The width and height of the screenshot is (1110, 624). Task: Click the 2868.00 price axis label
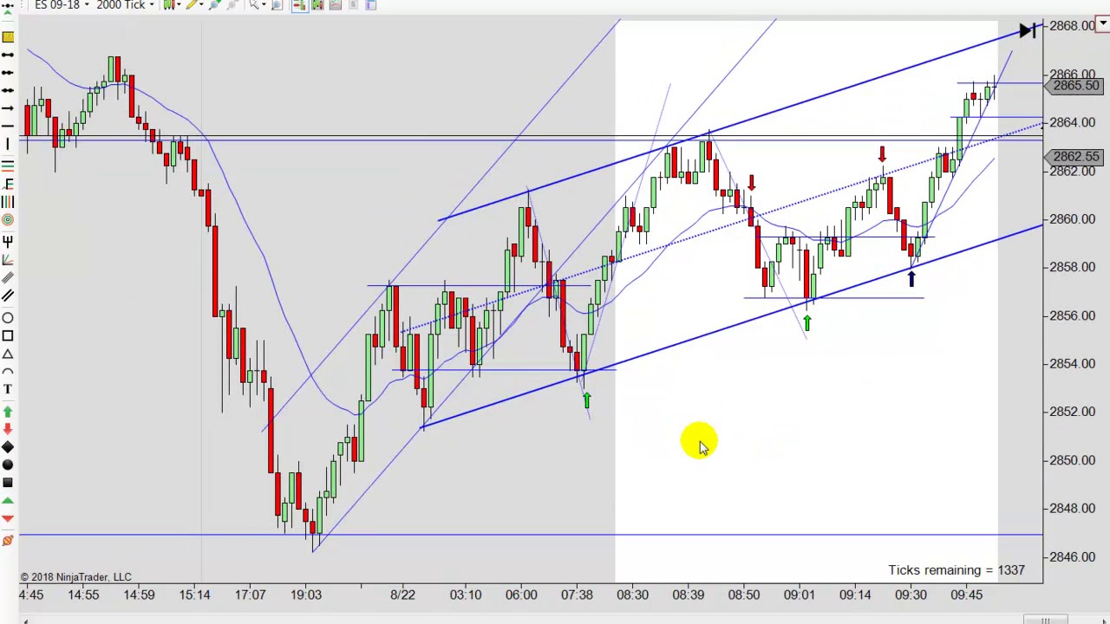pos(1073,26)
